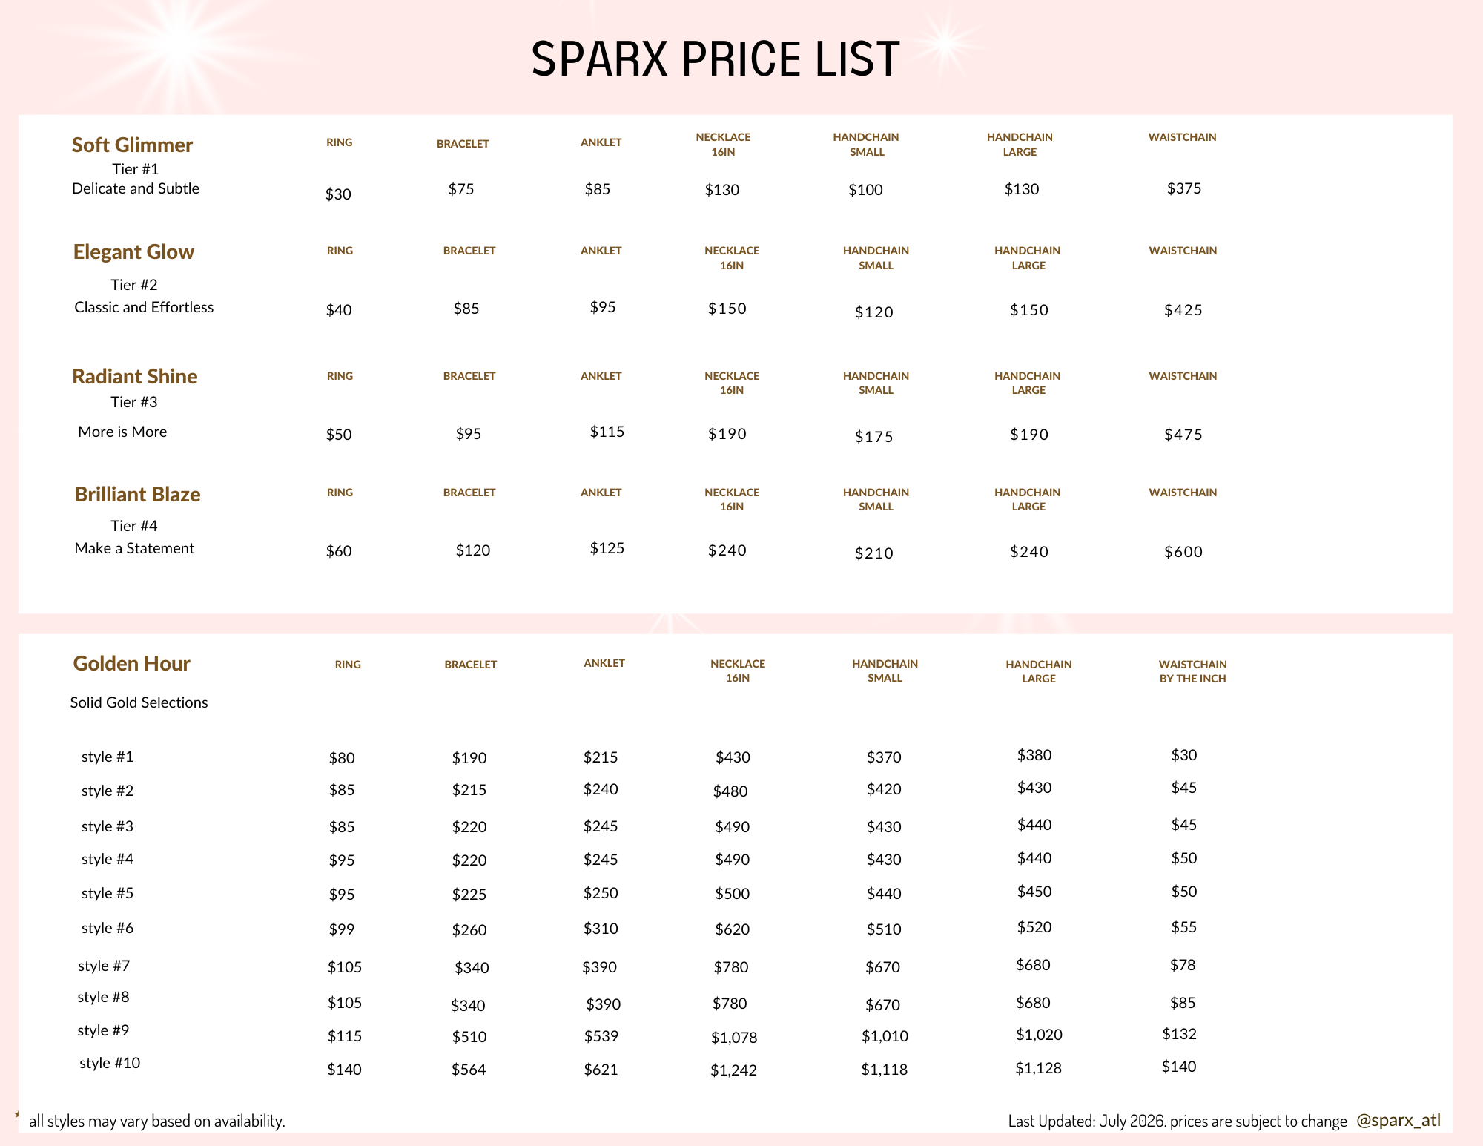The width and height of the screenshot is (1483, 1146).
Task: Click the style #10 row label
Action: pos(110,1063)
